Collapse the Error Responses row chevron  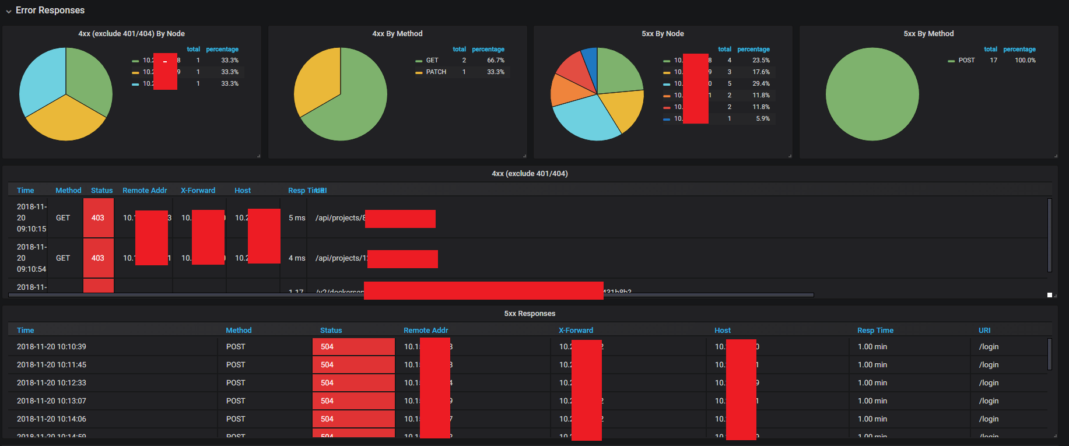[9, 11]
